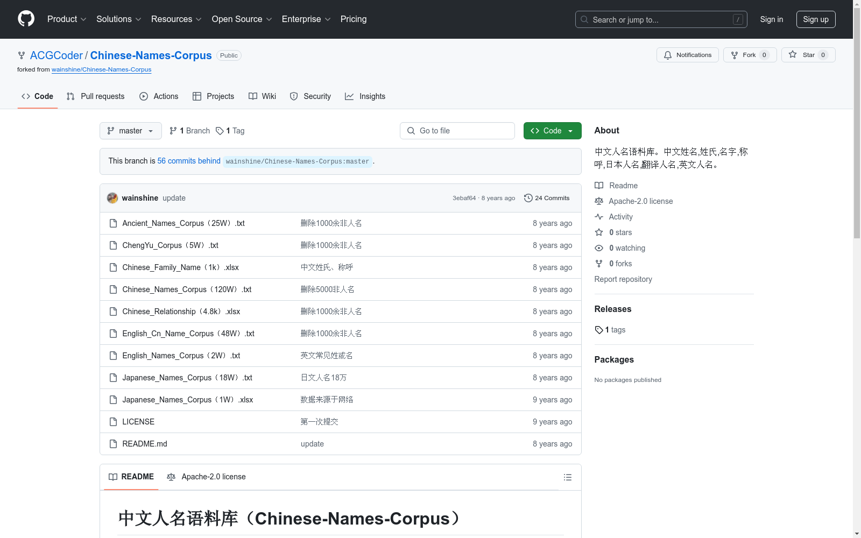Open the green Code dropdown button

[553, 131]
